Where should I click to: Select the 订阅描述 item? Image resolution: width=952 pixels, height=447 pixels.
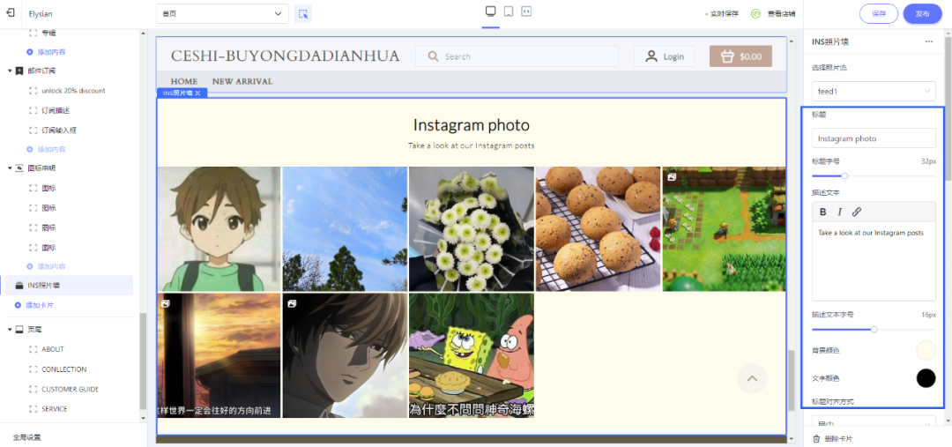tap(56, 110)
